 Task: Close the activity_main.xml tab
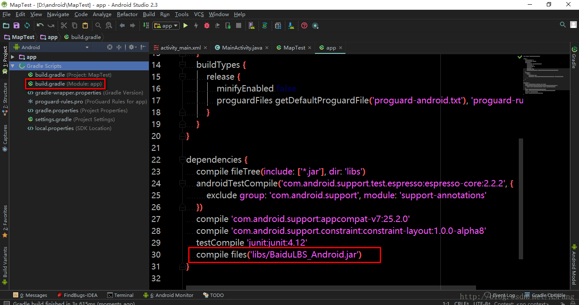[206, 48]
